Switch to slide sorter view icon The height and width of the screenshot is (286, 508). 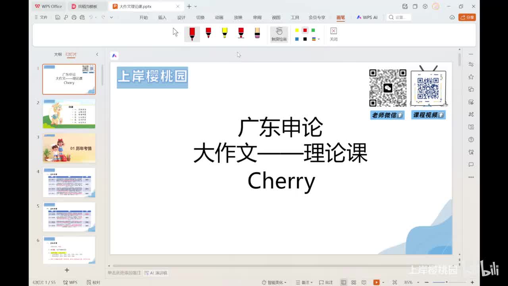pyautogui.click(x=354, y=282)
